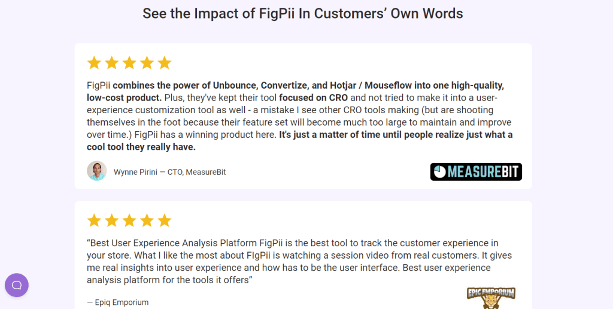The height and width of the screenshot is (309, 613).
Task: Click the MeasureBit company logo
Action: coord(476,172)
